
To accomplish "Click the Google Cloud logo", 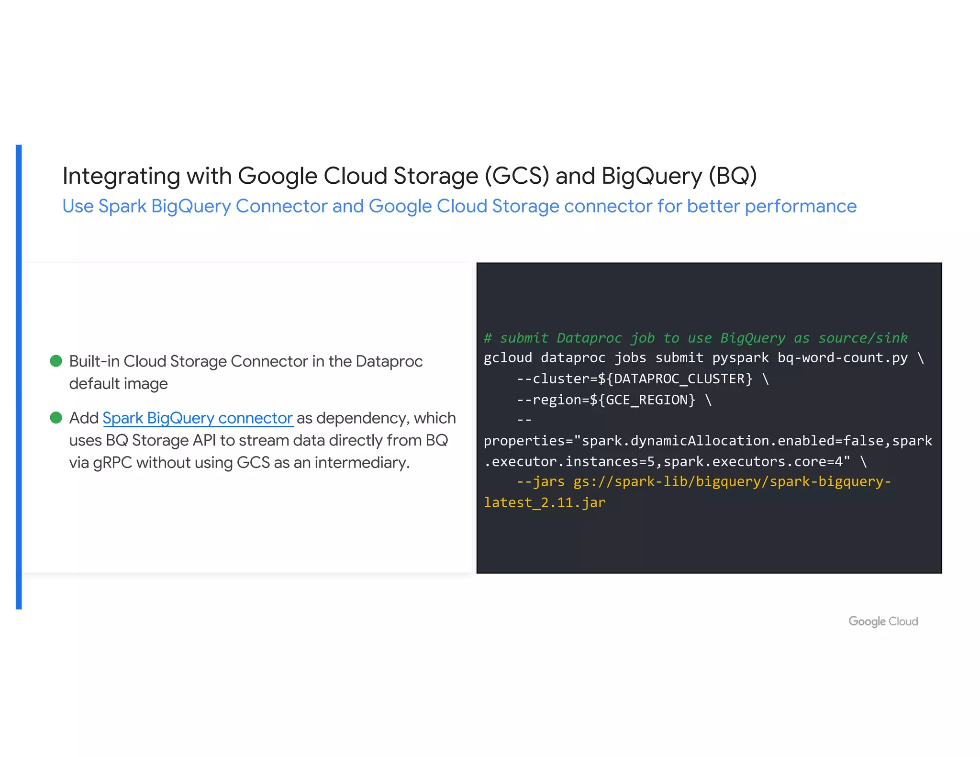I will (x=883, y=621).
